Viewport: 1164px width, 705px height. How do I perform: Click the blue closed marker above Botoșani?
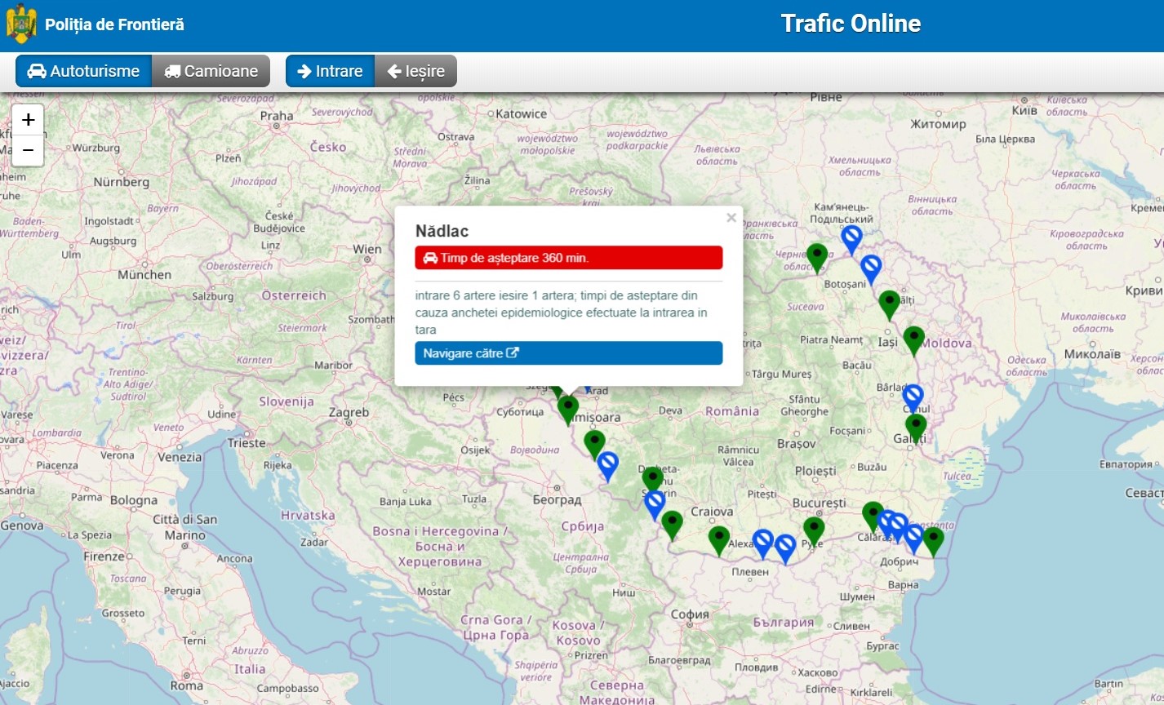[x=871, y=267]
